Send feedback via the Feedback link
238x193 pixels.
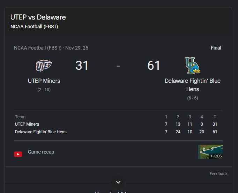click(x=218, y=174)
